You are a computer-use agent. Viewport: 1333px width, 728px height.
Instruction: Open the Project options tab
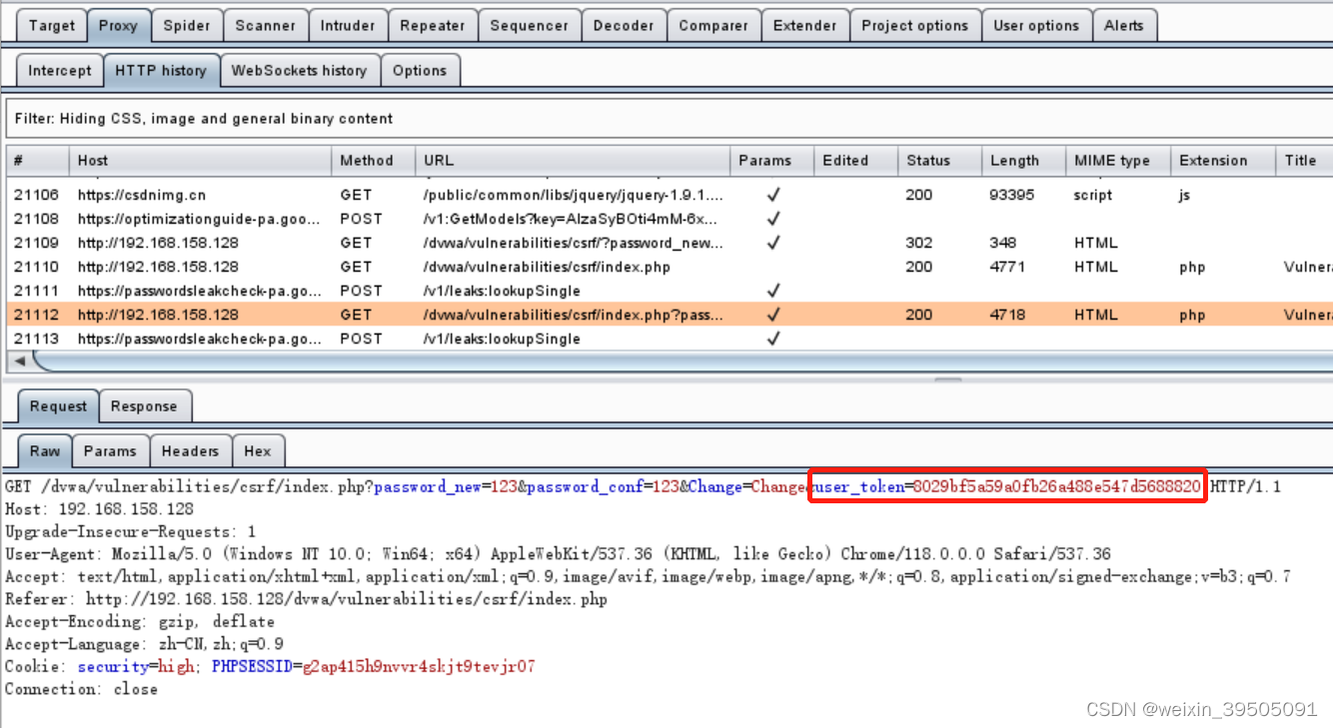coord(914,26)
